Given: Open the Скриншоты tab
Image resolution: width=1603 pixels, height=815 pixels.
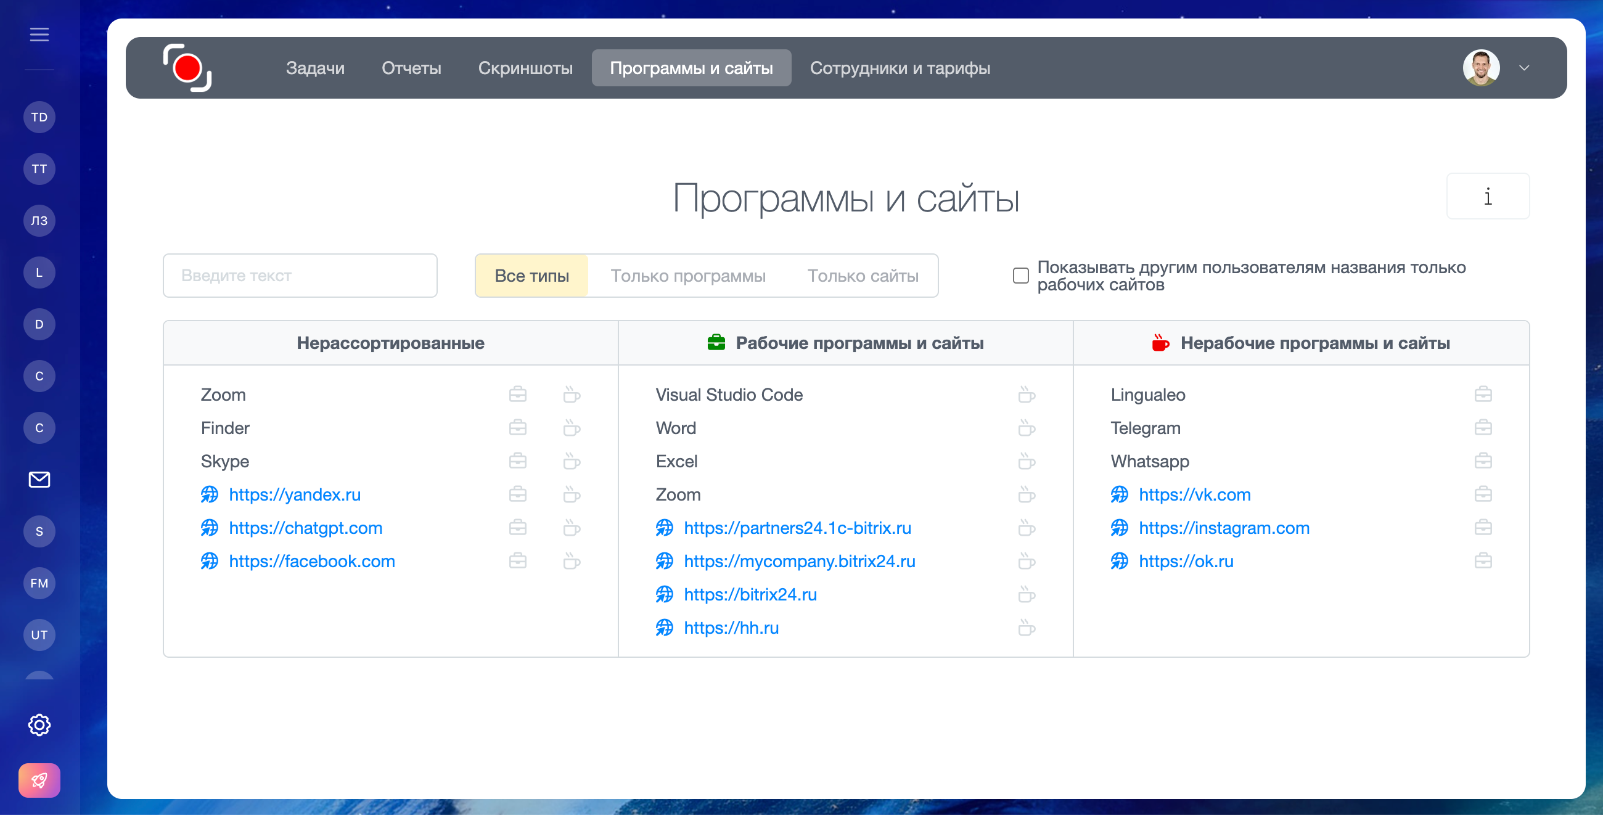Looking at the screenshot, I should point(525,68).
